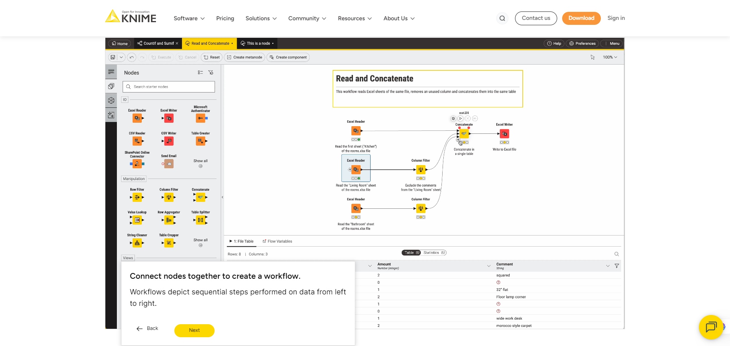Select the Send Email node icon

(169, 164)
